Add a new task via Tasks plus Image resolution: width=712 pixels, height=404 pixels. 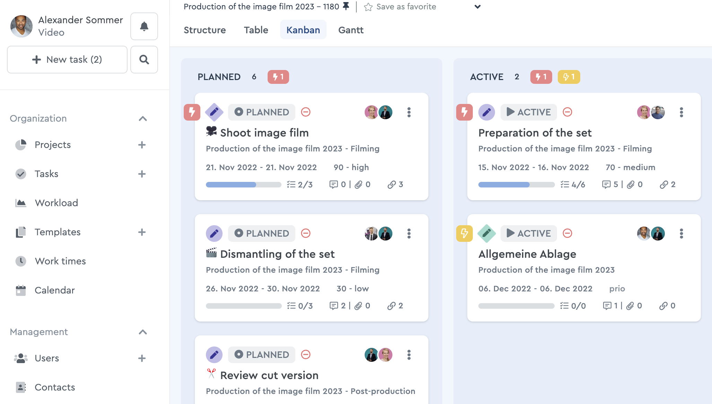(x=142, y=174)
